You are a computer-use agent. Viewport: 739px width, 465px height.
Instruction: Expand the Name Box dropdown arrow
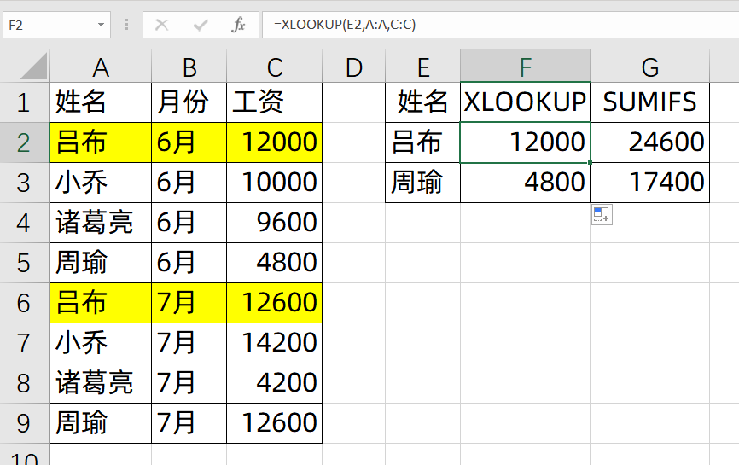(x=102, y=25)
